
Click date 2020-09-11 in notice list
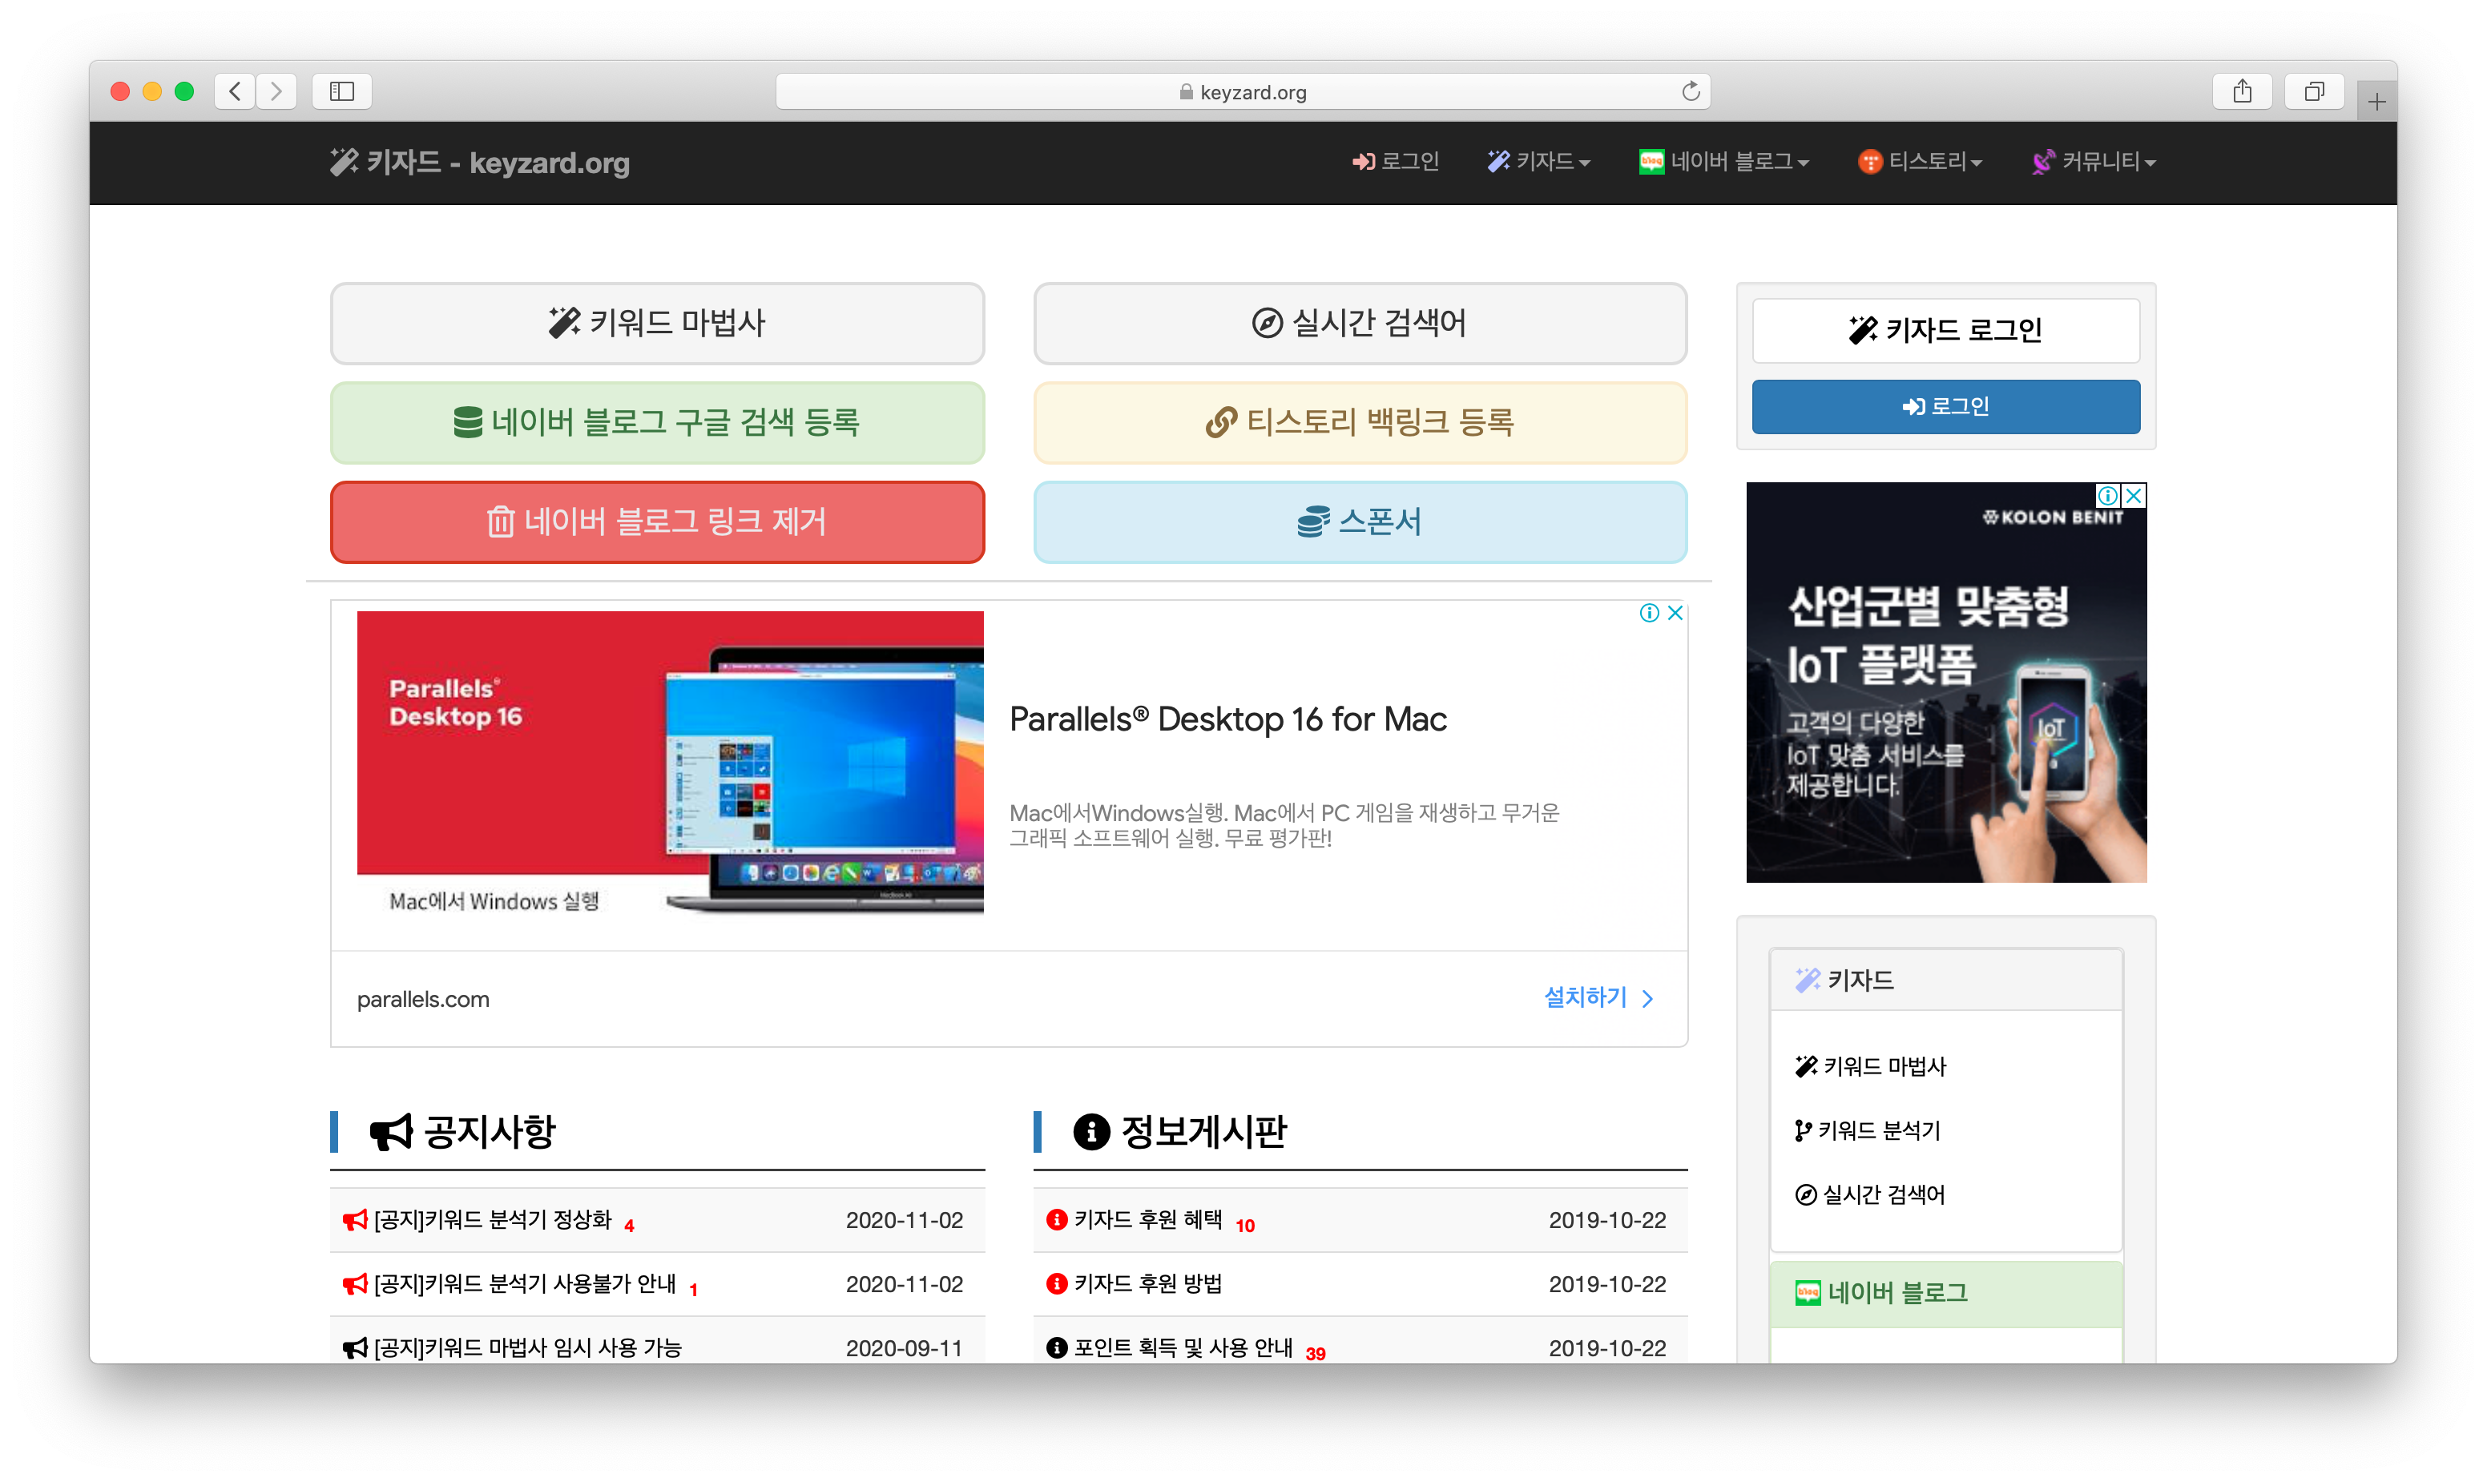904,1348
